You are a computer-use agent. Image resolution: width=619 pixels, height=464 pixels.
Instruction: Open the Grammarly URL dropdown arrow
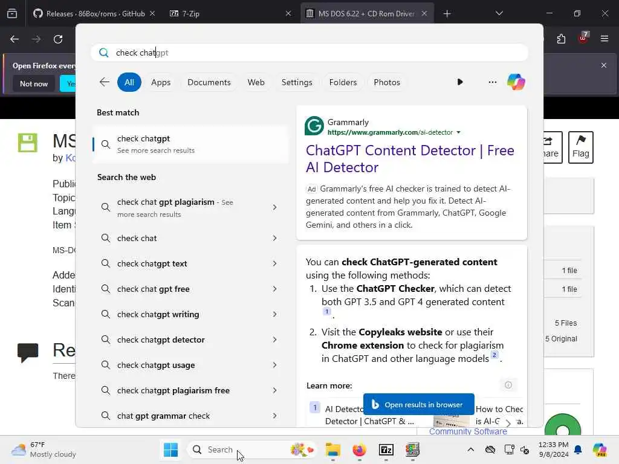(x=458, y=132)
